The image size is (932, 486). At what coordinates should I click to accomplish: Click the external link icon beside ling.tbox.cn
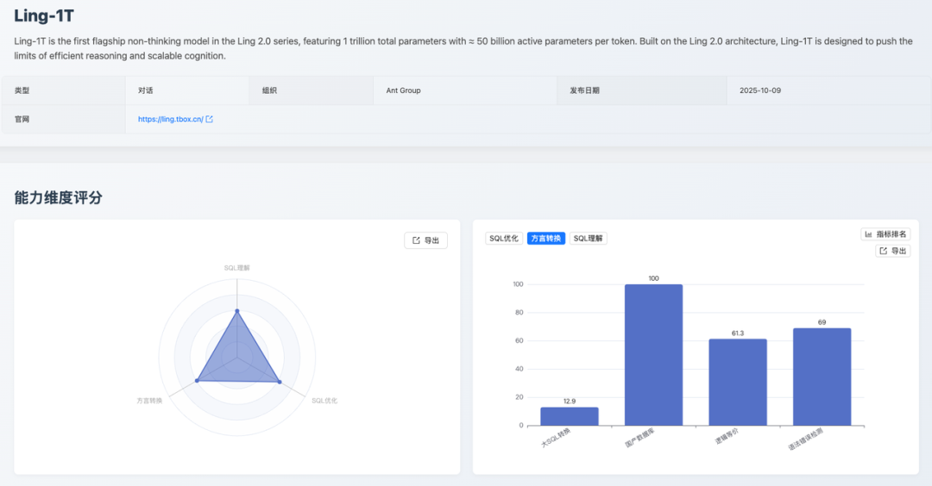click(210, 119)
